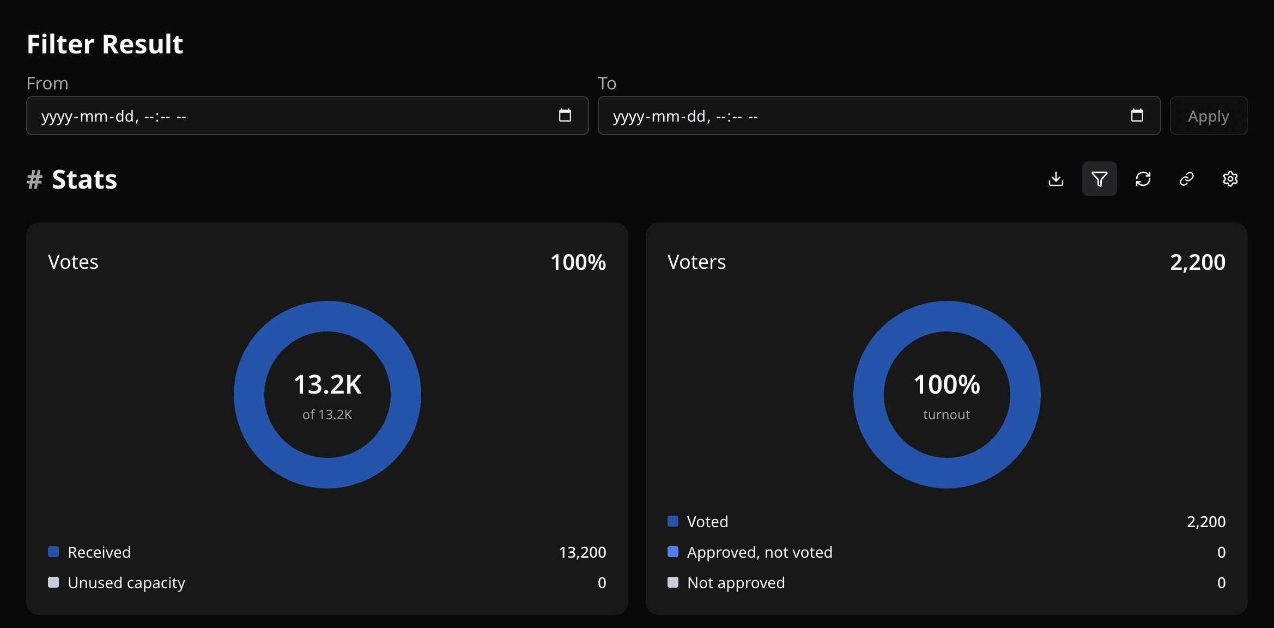Click the download icon in Stats toolbar

[x=1056, y=179]
